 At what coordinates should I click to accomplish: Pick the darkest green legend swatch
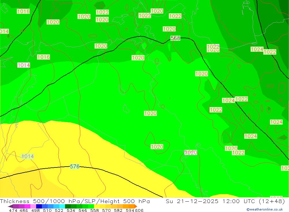point(68,206)
